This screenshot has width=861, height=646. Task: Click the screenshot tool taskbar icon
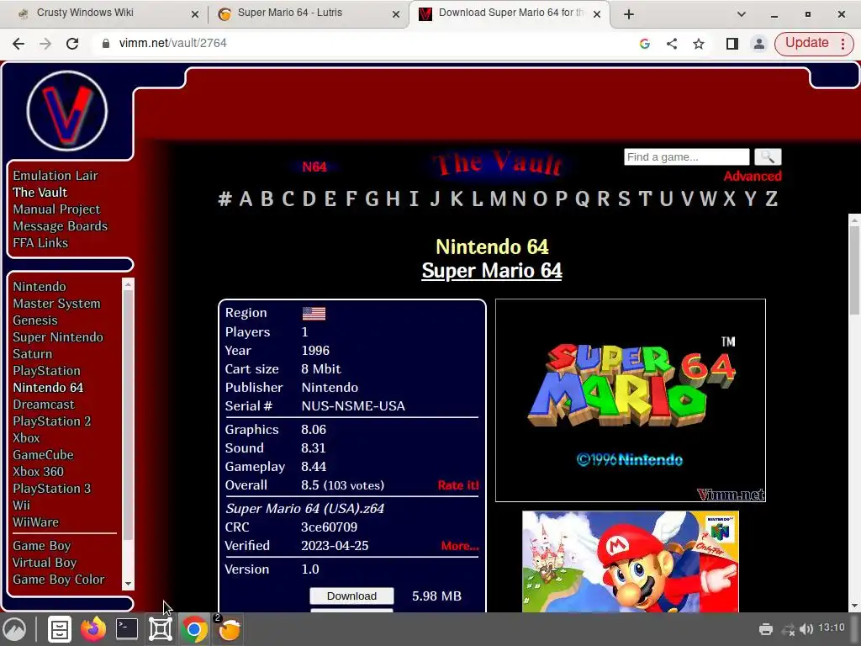point(161,629)
